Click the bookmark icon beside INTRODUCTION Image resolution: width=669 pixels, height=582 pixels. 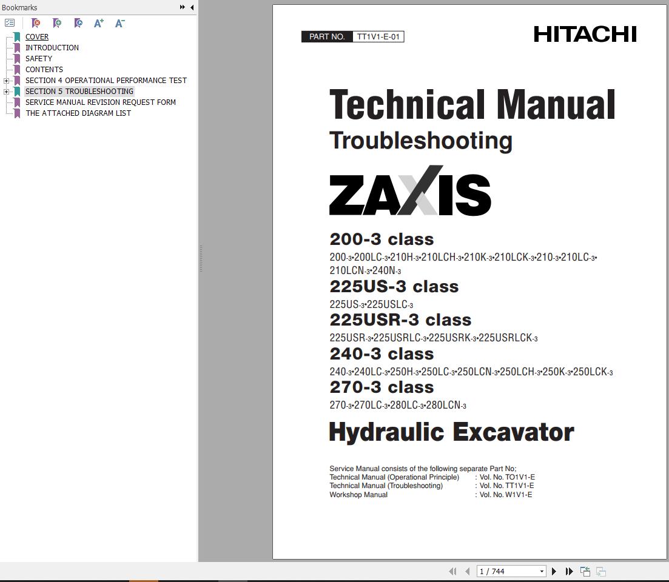coord(17,48)
